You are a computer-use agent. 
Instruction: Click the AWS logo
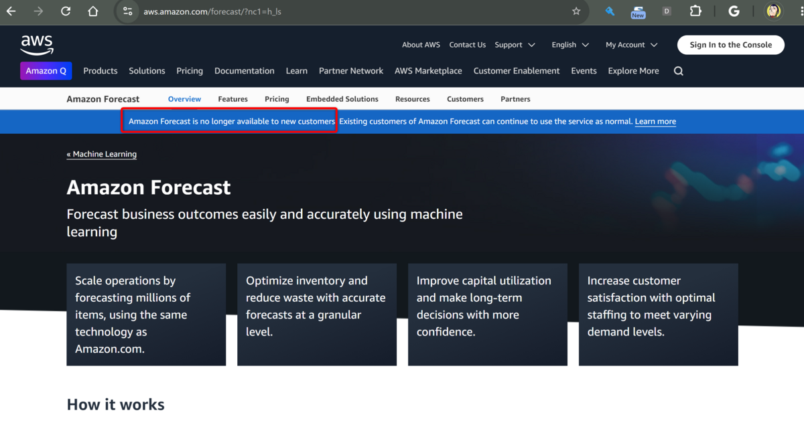(x=37, y=45)
